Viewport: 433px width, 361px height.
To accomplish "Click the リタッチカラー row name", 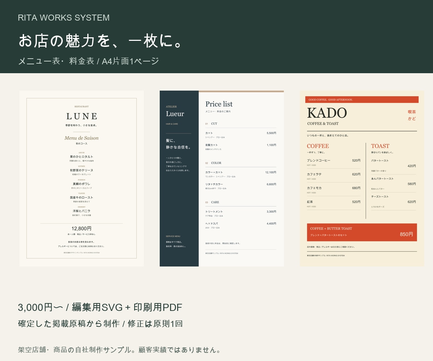I will click(x=214, y=184).
